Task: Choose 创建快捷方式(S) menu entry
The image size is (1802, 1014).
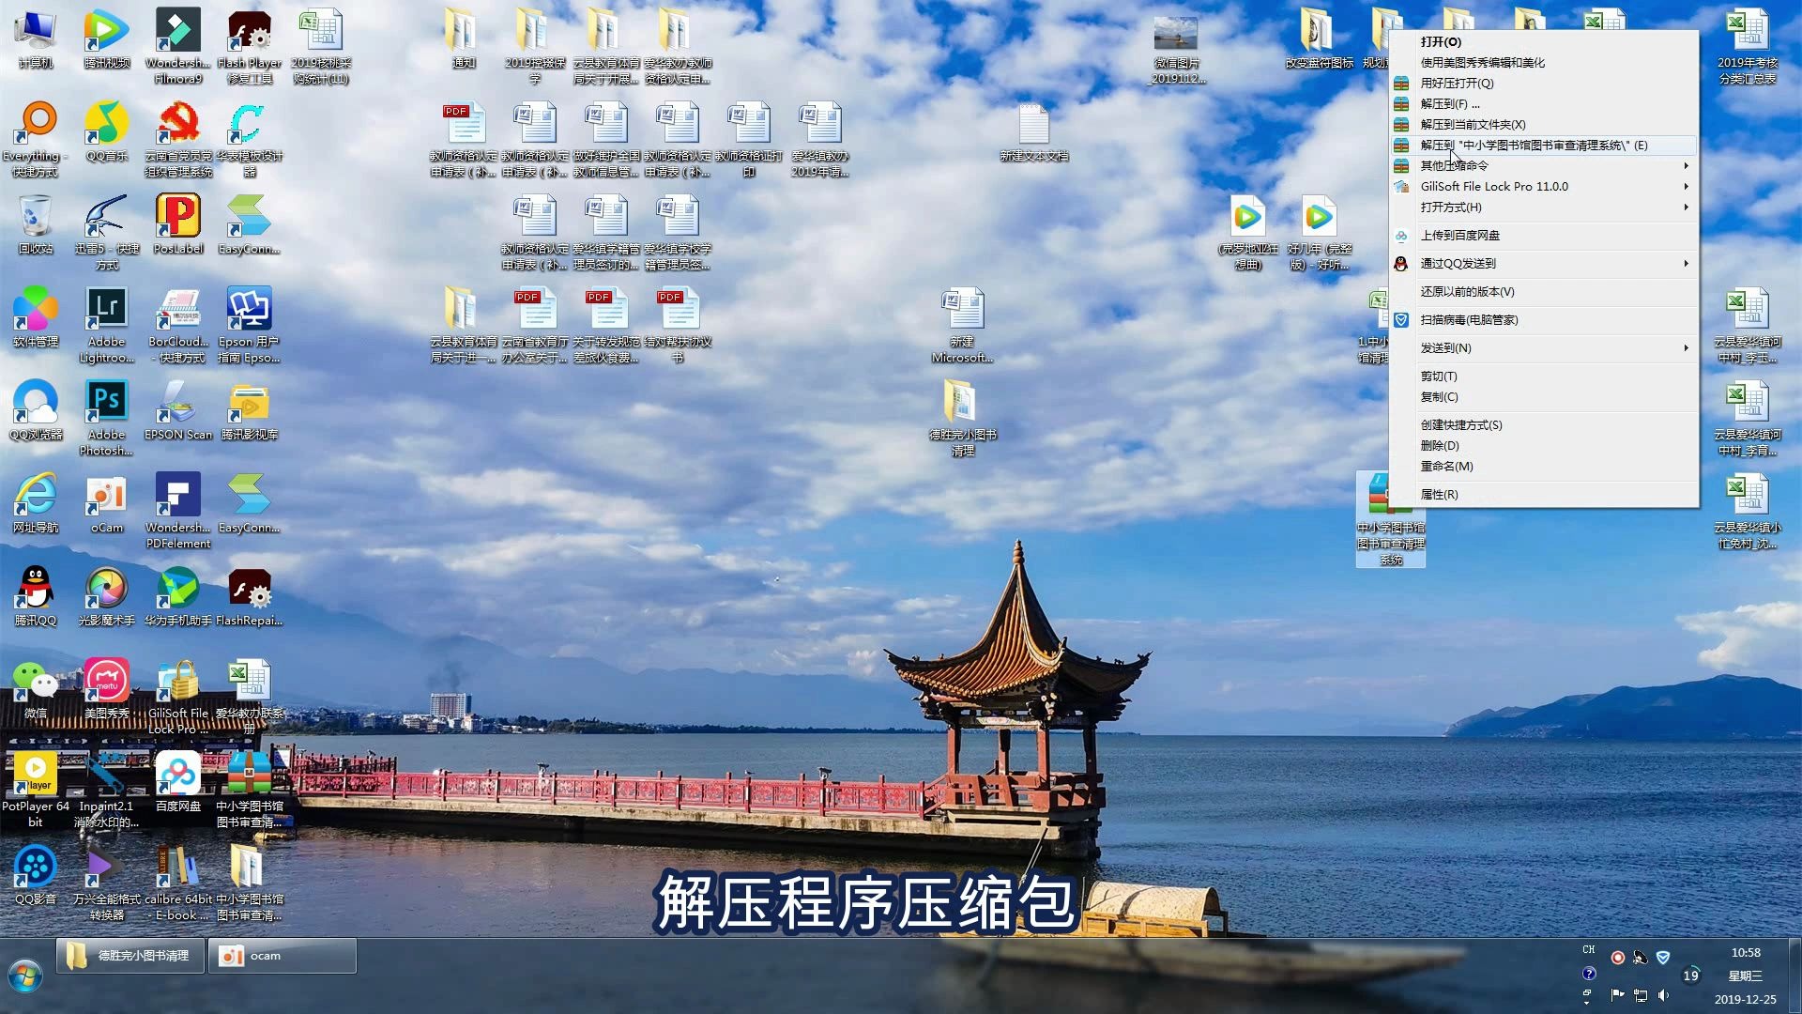Action: click(1544, 425)
